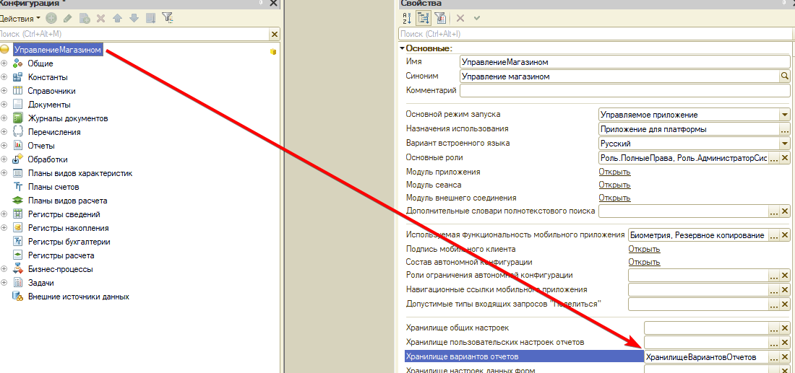Click Открыть link for Модуль приложения
The image size is (795, 373).
(614, 172)
